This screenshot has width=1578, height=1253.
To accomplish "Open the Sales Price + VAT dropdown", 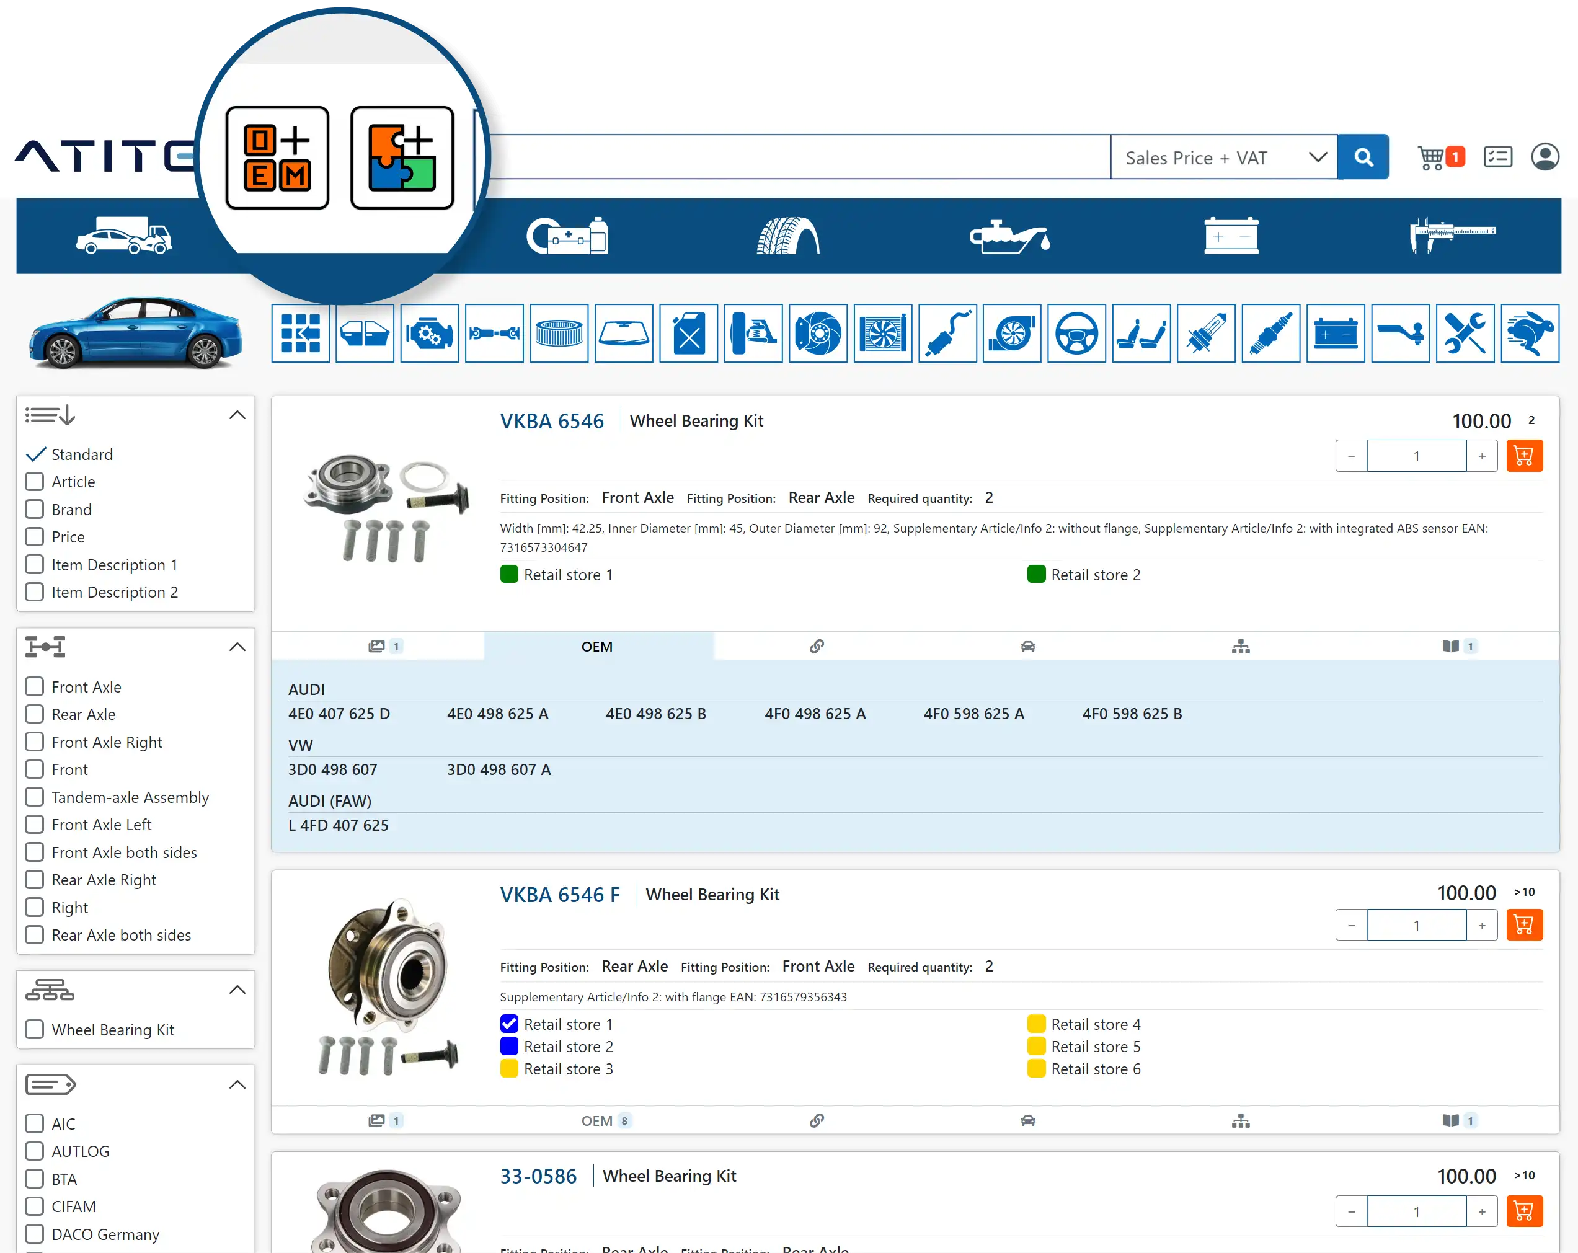I will point(1224,157).
